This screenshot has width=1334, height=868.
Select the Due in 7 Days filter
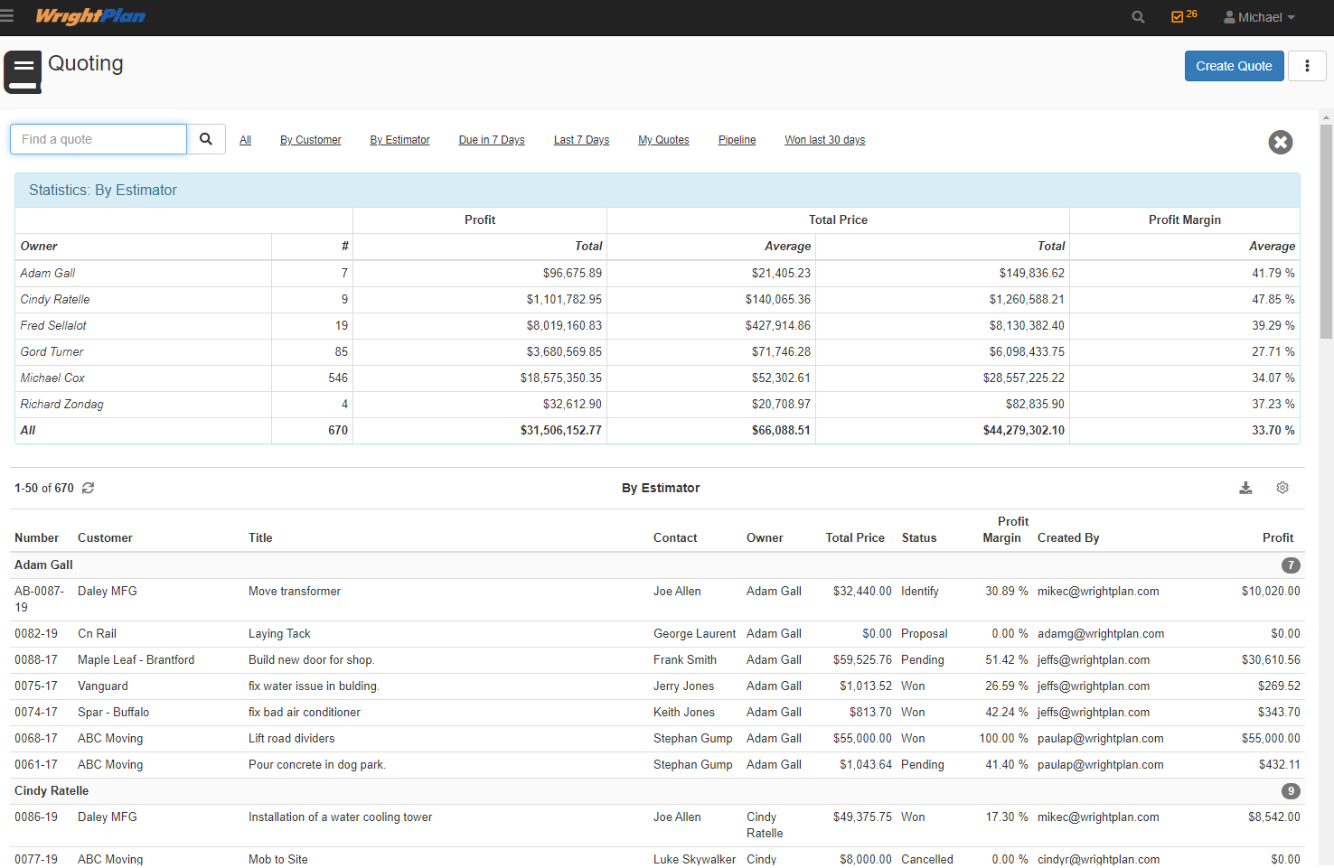[x=492, y=140]
